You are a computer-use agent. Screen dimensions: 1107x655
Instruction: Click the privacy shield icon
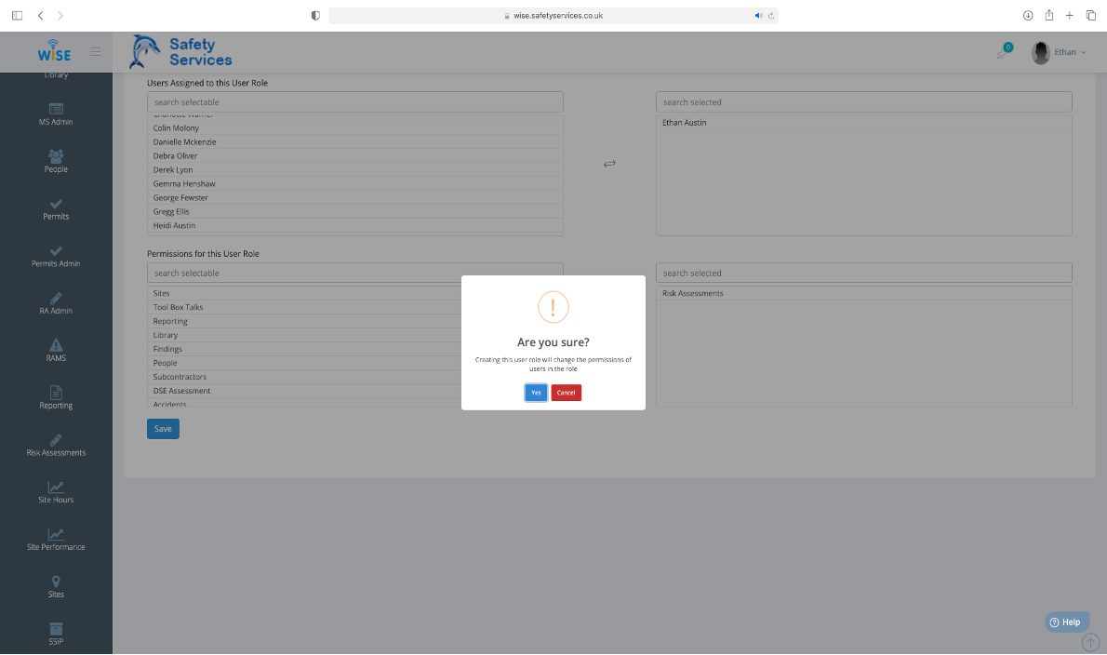point(315,16)
